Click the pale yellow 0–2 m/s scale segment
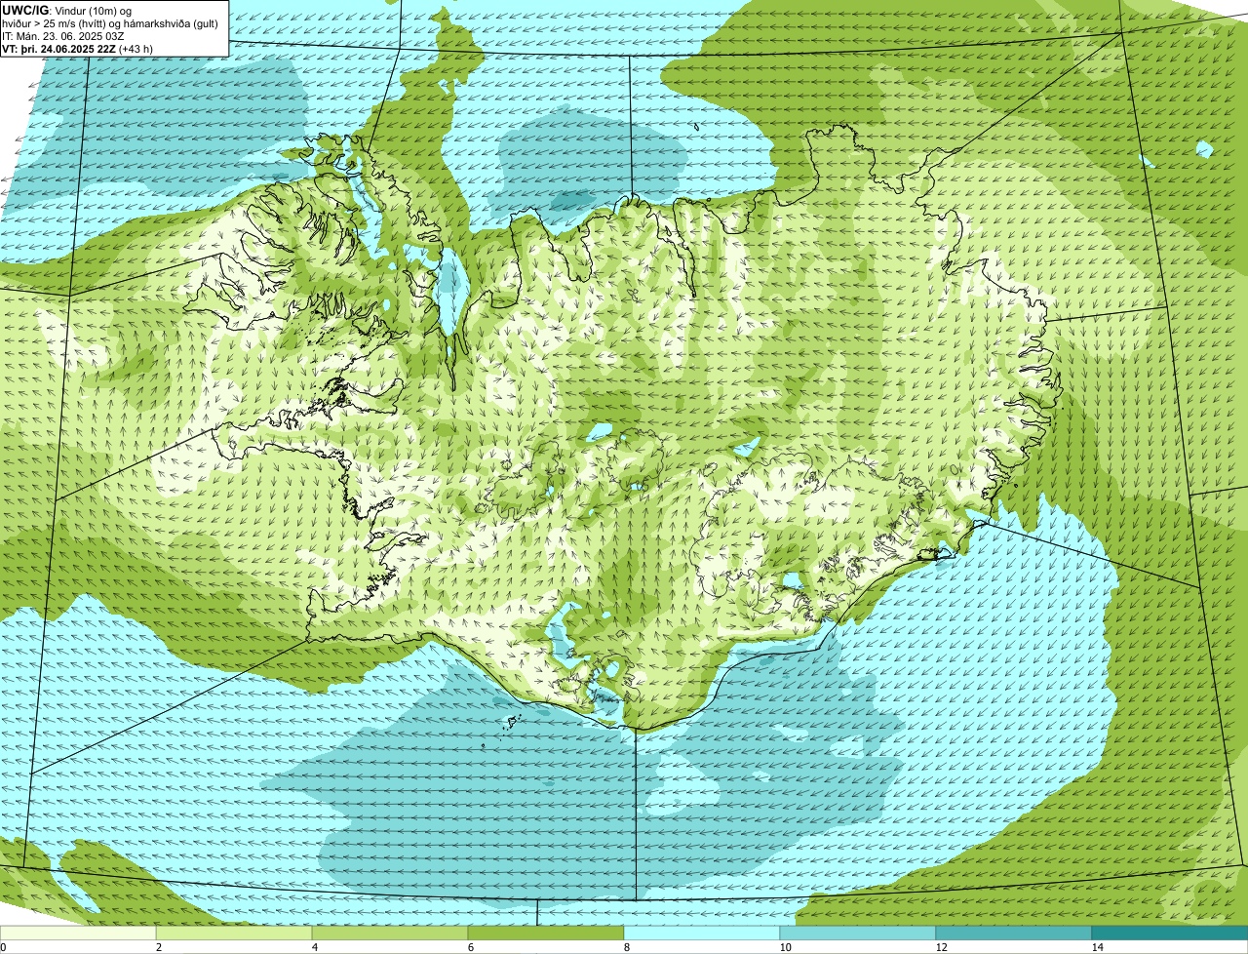Image resolution: width=1248 pixels, height=954 pixels. point(78,933)
